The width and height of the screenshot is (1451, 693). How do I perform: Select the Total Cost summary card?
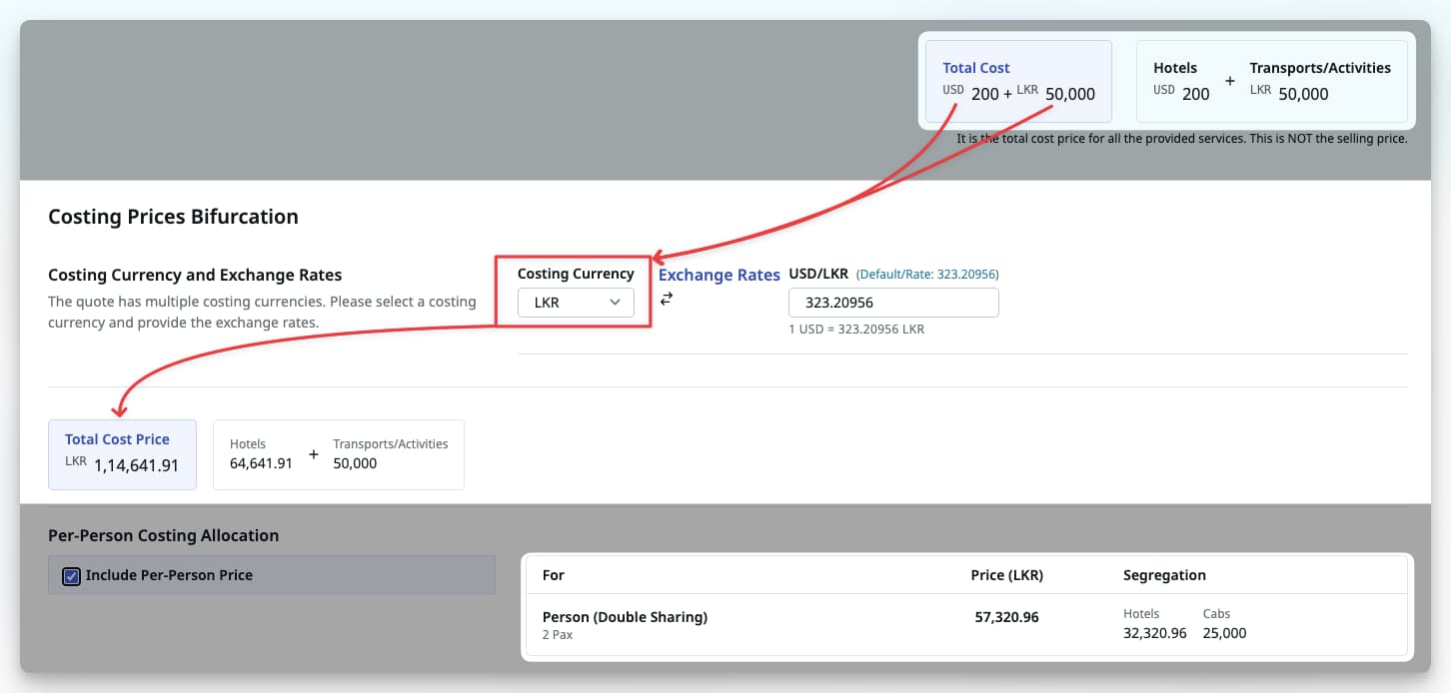pyautogui.click(x=1018, y=82)
